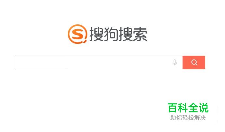Click the 轻松 words in gray caption
The height and width of the screenshot is (132, 225).
click(x=188, y=118)
